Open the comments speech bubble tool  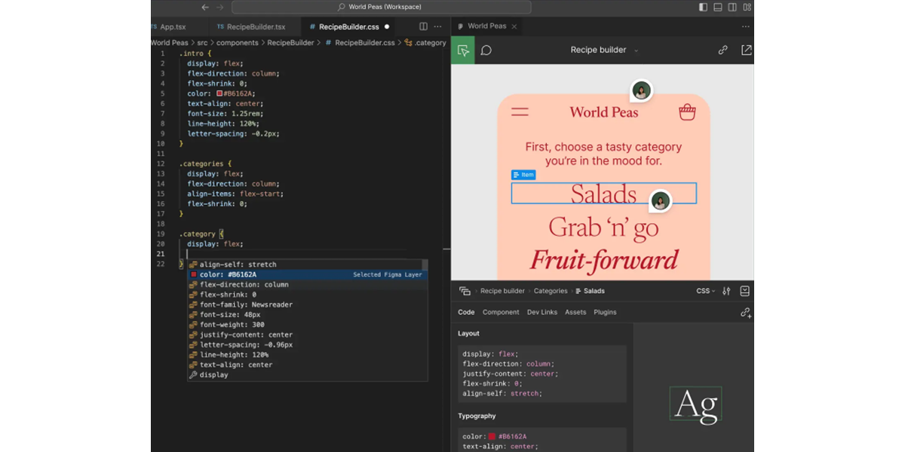[486, 50]
